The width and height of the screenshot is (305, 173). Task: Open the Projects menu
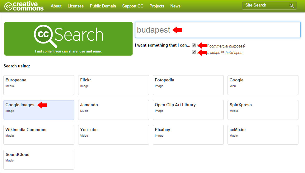157,6
